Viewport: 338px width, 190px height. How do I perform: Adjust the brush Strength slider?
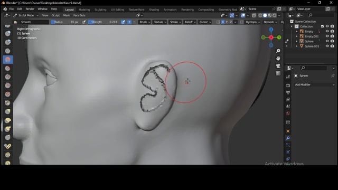pyautogui.click(x=104, y=22)
